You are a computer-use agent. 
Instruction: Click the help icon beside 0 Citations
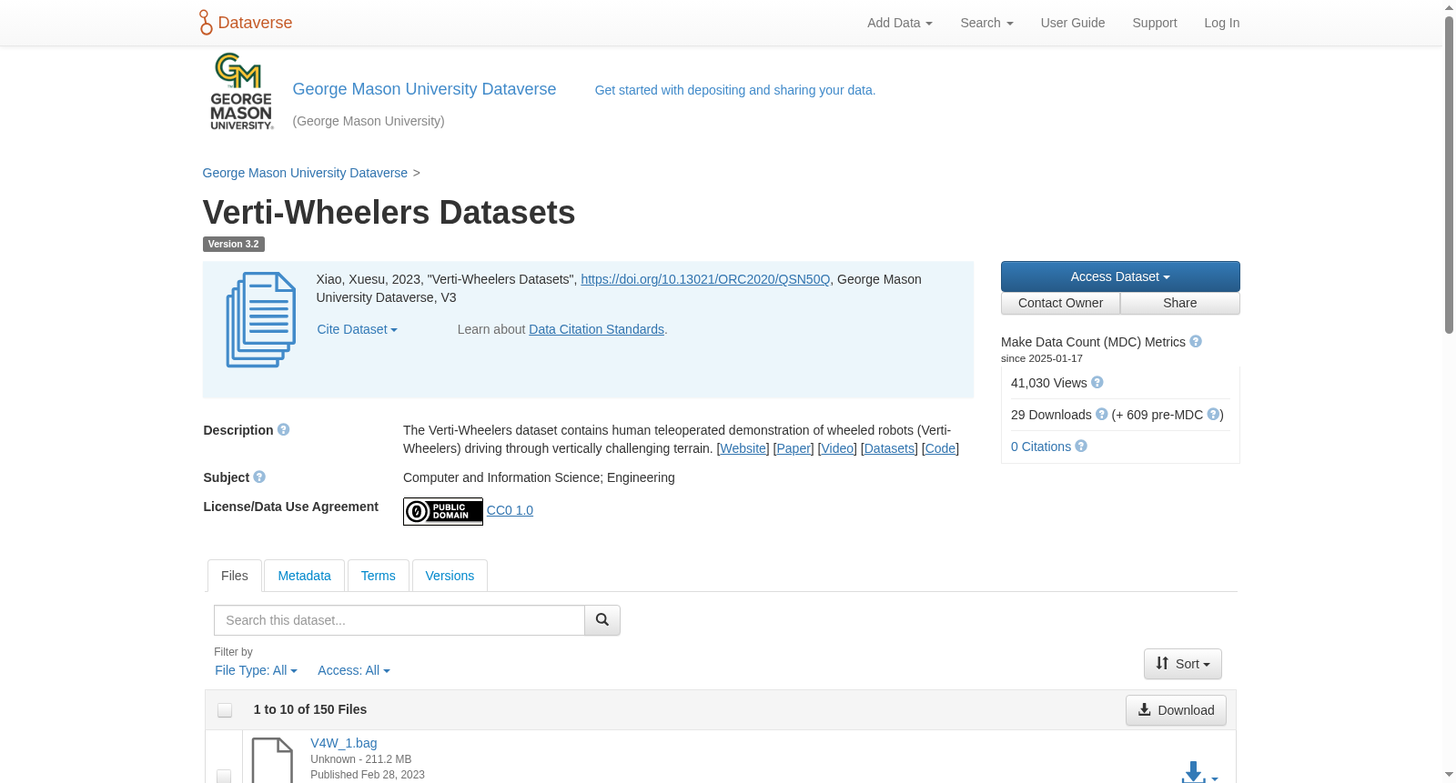click(x=1081, y=446)
